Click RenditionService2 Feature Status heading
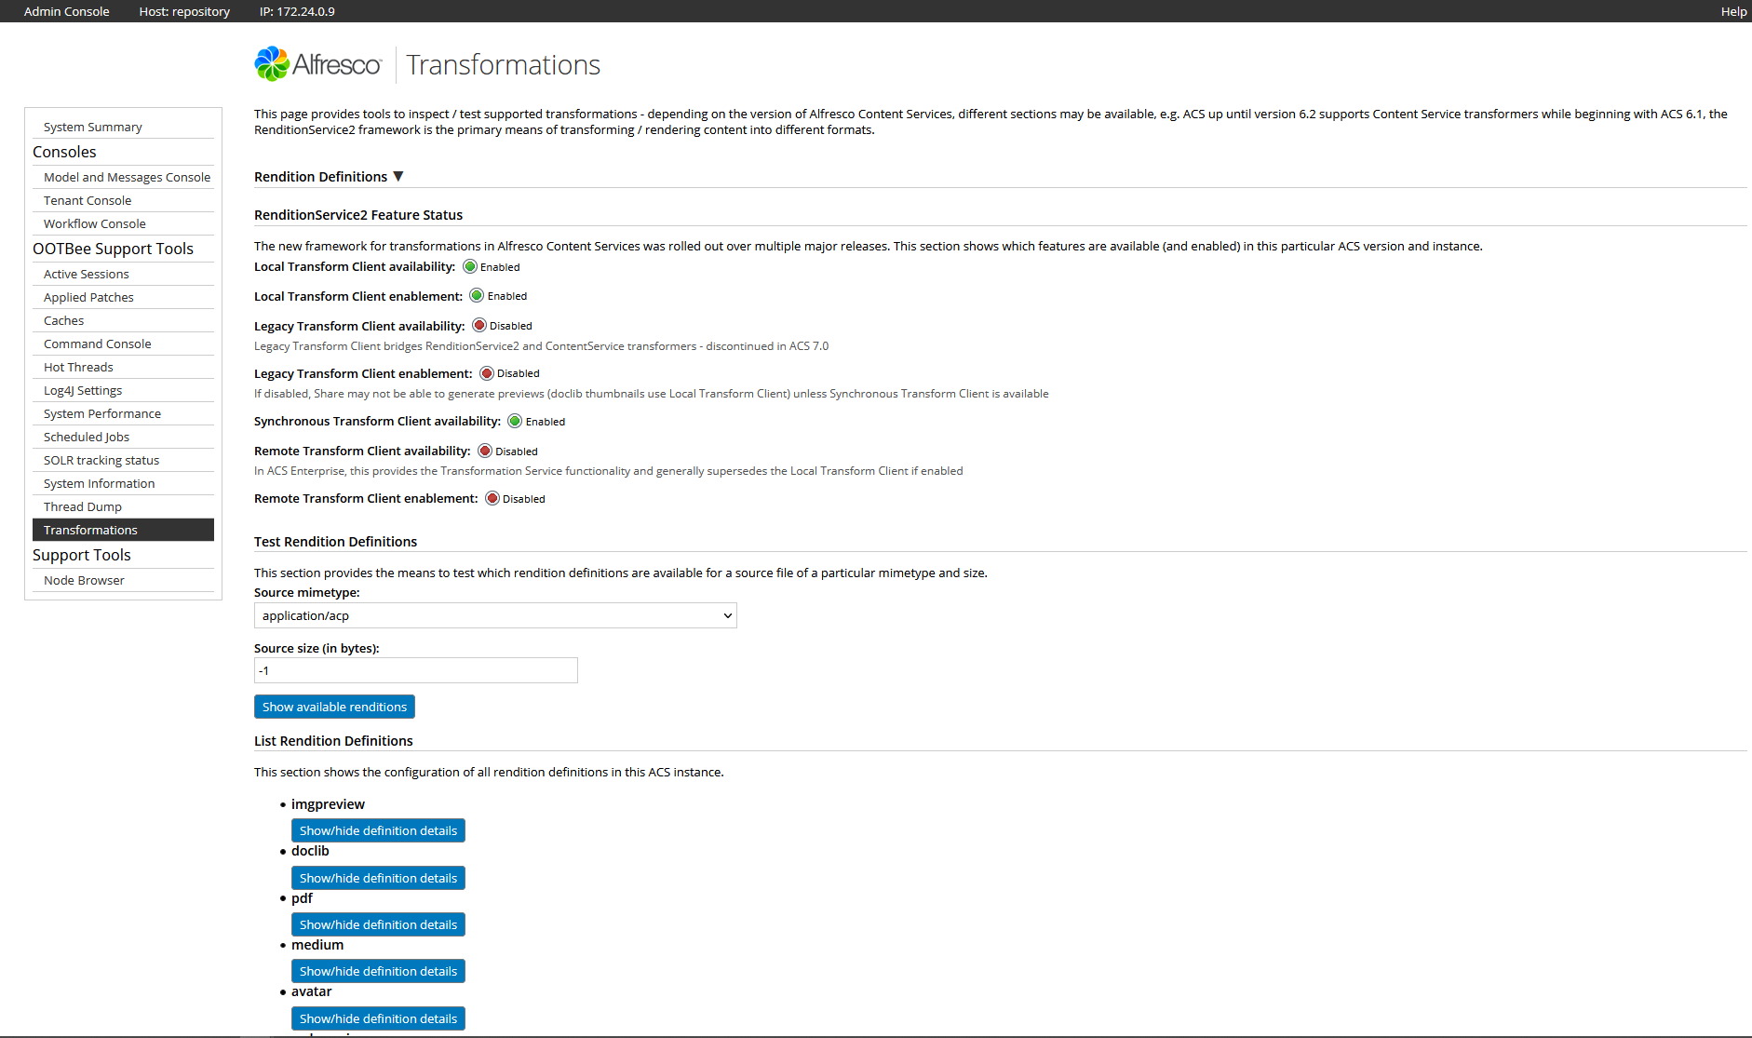The height and width of the screenshot is (1038, 1752). 358,215
